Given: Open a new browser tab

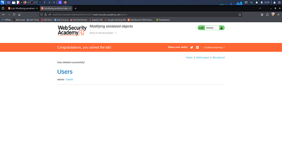Looking at the screenshot, I should [x=76, y=8].
